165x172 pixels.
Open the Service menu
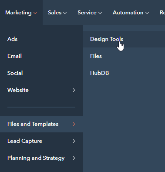pos(90,13)
